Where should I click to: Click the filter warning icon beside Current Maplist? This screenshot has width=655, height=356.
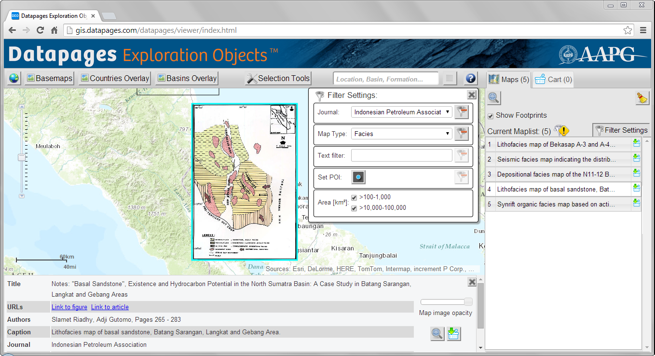[561, 131]
